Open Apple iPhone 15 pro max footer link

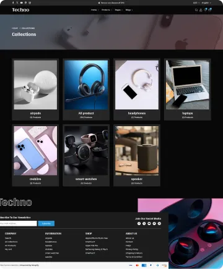(97, 238)
